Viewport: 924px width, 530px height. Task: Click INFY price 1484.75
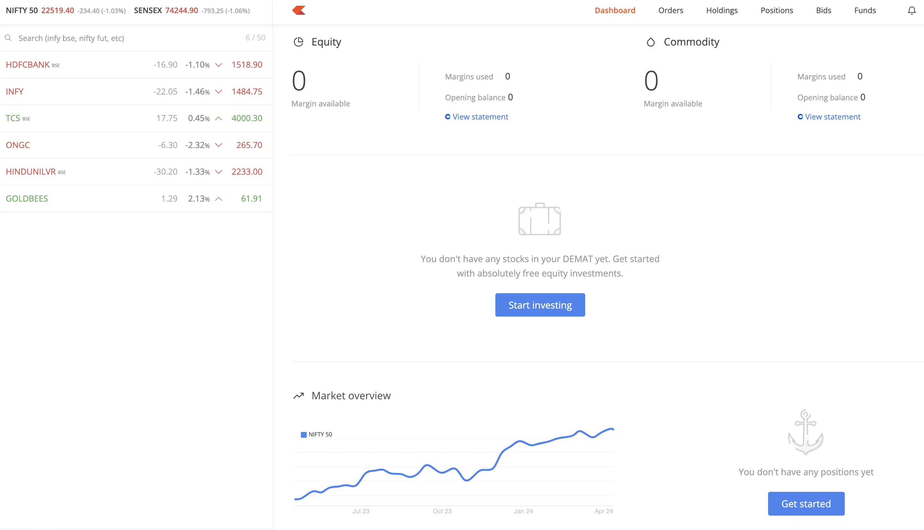pos(247,92)
